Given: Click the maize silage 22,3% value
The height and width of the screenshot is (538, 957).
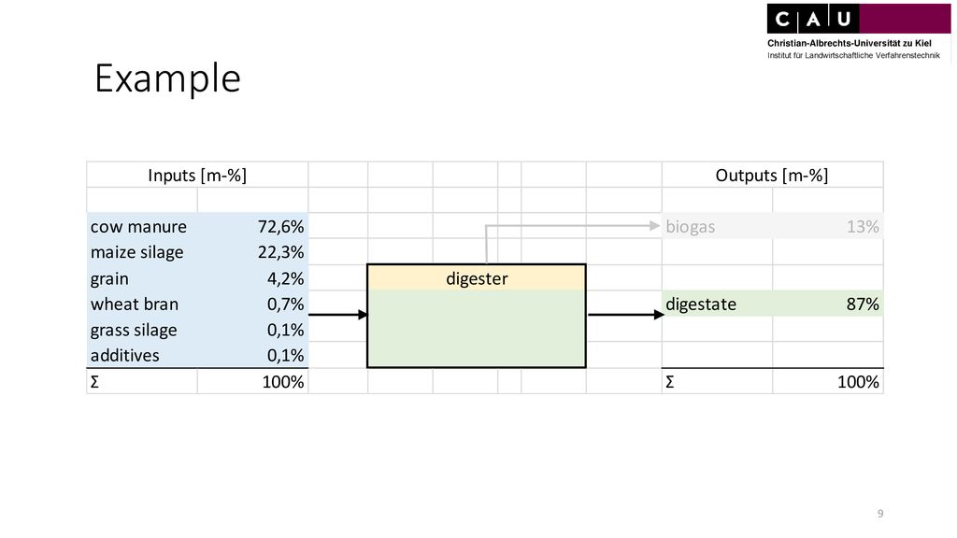Looking at the screenshot, I should [280, 252].
